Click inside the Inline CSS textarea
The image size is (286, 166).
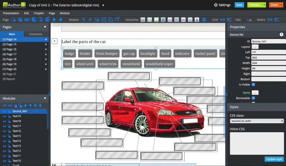pyautogui.click(x=257, y=143)
